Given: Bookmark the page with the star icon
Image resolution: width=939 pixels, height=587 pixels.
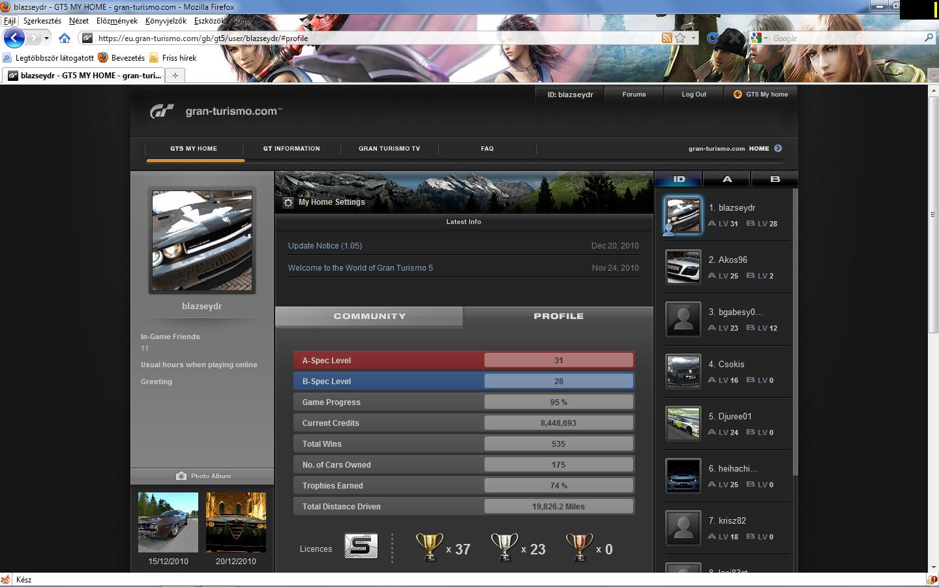Looking at the screenshot, I should 680,38.
